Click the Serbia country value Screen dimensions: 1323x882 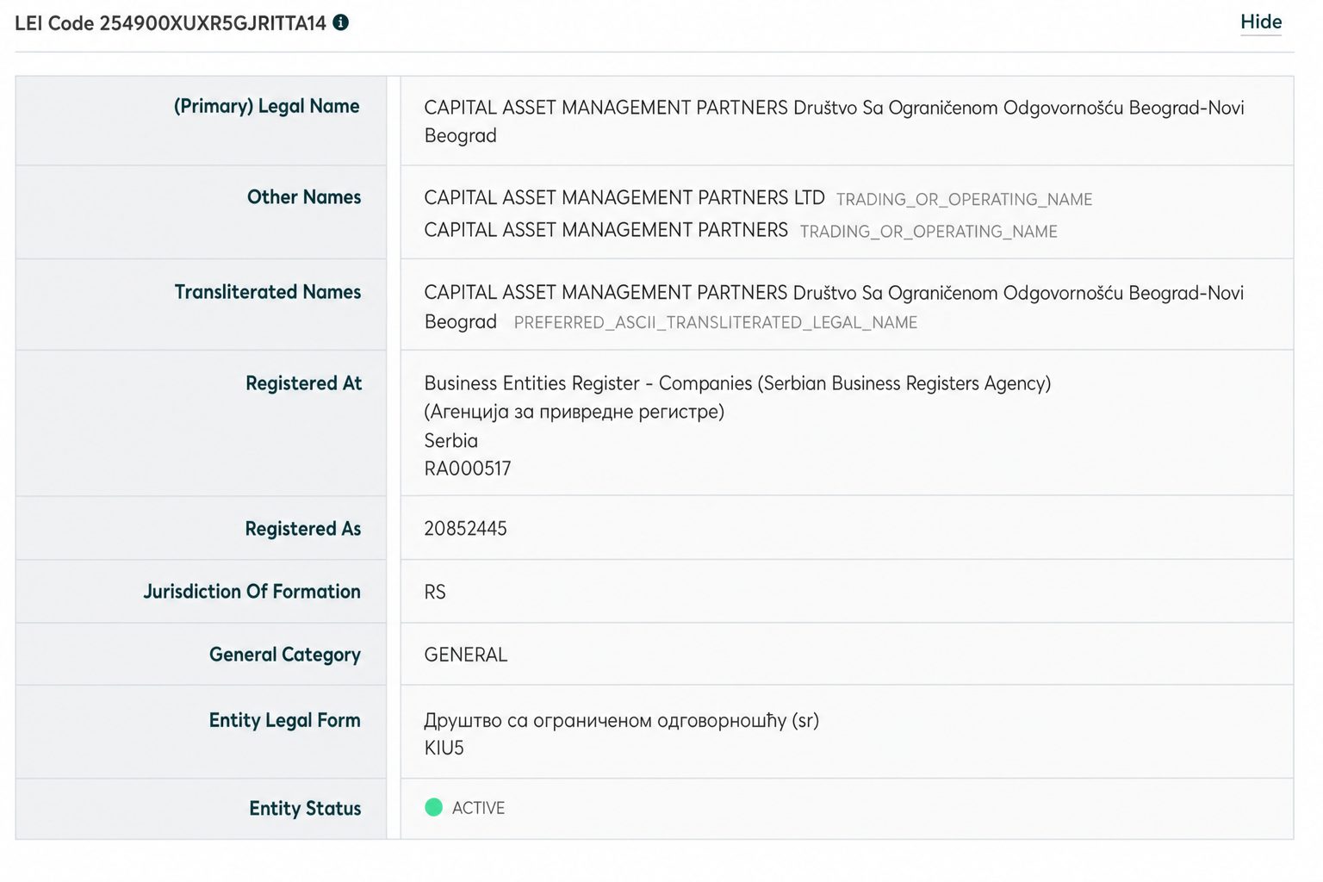pyautogui.click(x=451, y=440)
